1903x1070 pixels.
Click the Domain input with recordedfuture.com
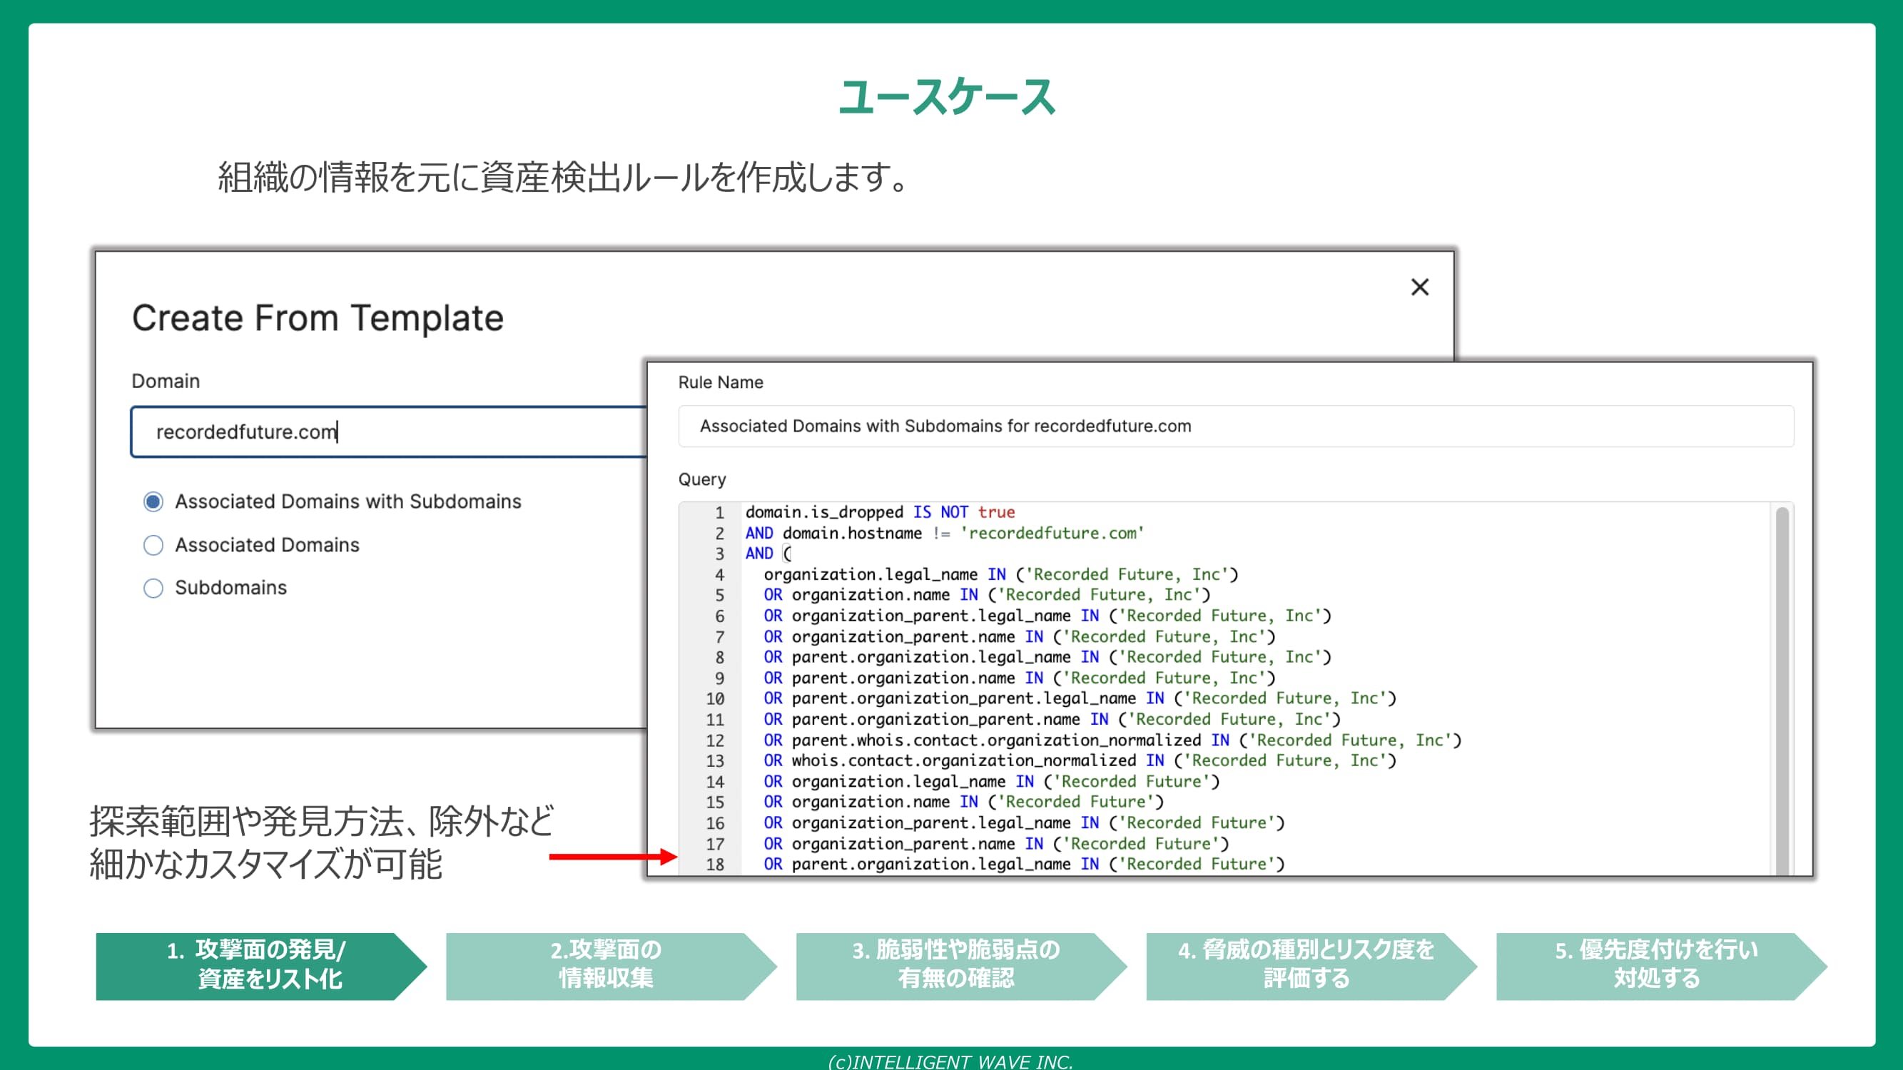click(390, 432)
